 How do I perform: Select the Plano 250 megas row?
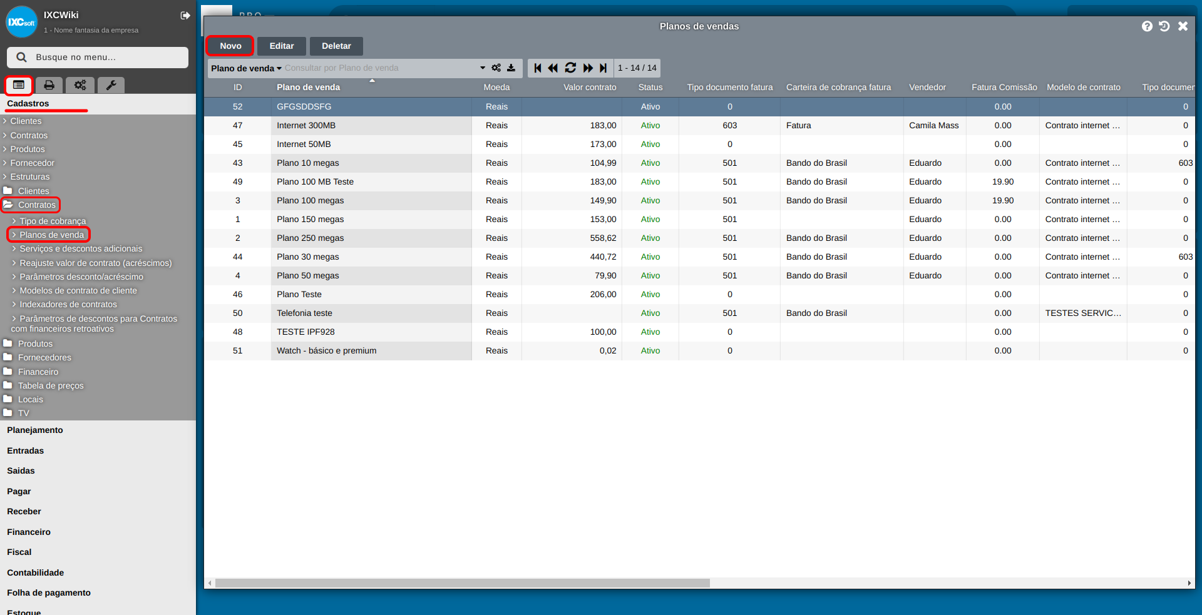pyautogui.click(x=699, y=238)
